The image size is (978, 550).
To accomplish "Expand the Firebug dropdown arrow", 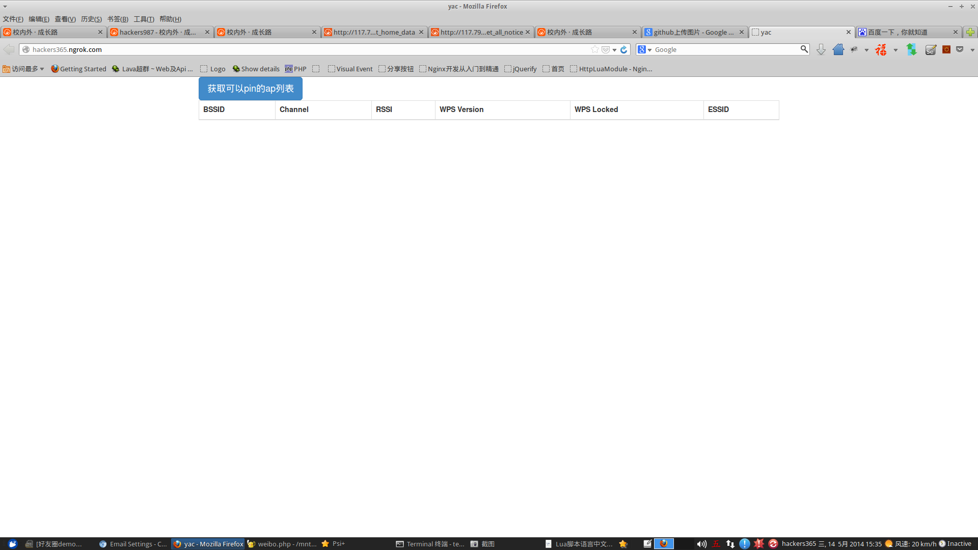I will [866, 50].
